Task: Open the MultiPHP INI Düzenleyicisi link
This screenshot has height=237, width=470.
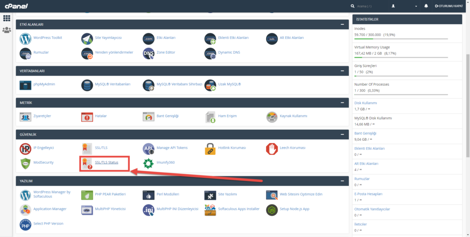Action: point(177,209)
